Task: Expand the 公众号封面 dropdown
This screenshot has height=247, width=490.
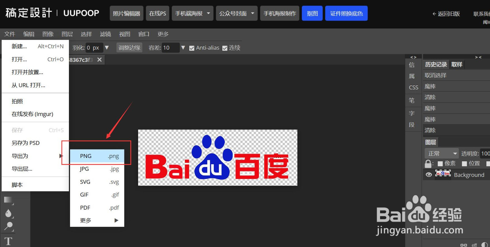Action: point(252,13)
